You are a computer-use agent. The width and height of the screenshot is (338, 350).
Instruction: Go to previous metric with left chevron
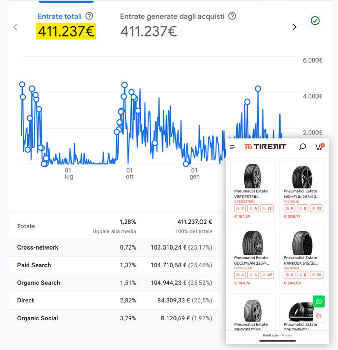[x=15, y=27]
